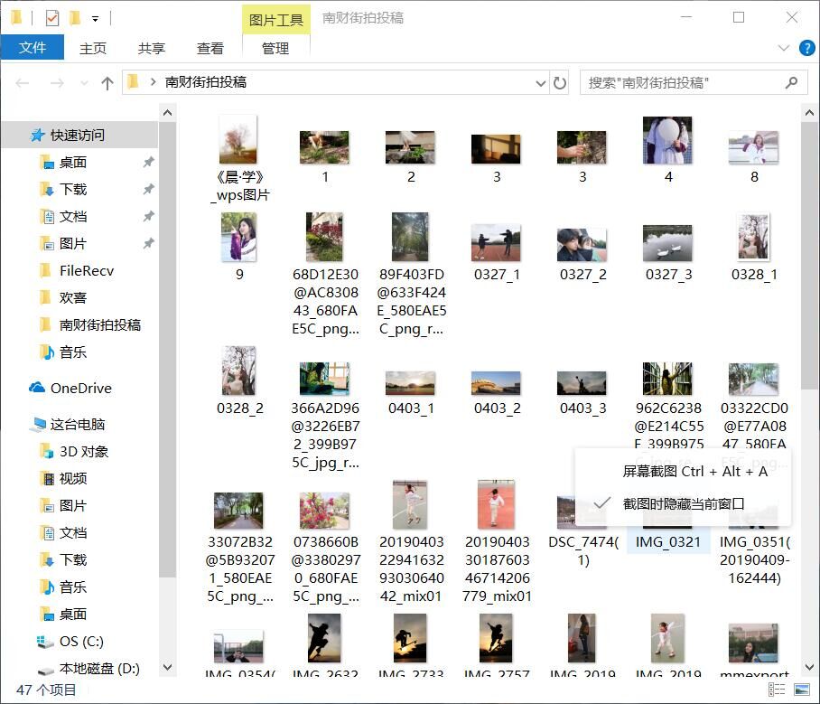Open Quick Access Toolbar customize dropdown

point(96,18)
